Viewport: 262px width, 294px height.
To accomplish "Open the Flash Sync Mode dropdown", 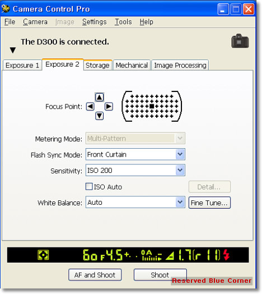I will coord(135,154).
